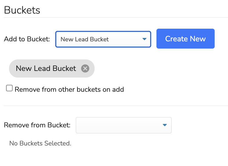The height and width of the screenshot is (166, 228).
Task: Click the Remove from Bucket label
Action: click(37, 125)
